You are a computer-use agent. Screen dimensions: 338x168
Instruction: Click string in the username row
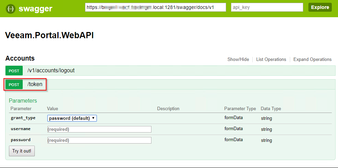click(x=266, y=129)
